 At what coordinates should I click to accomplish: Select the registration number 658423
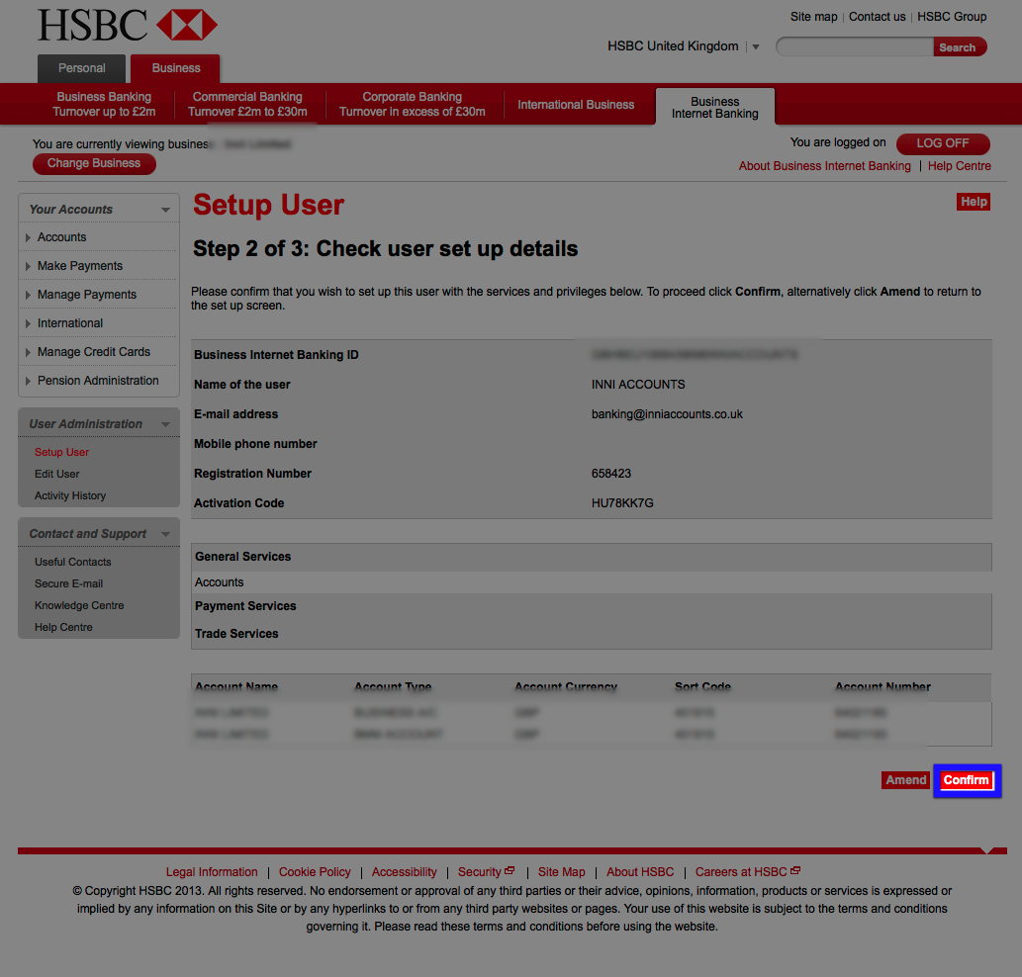(611, 475)
